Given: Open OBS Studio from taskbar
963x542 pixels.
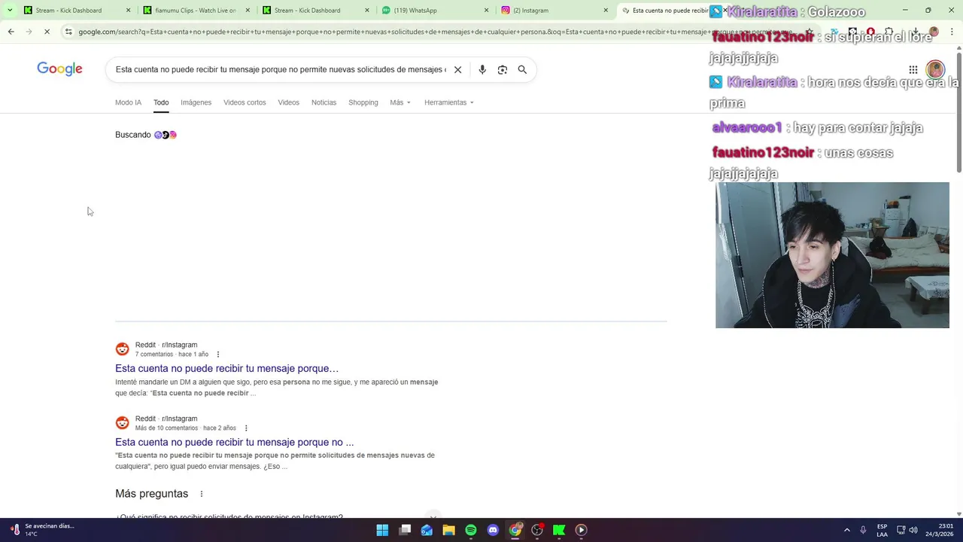Looking at the screenshot, I should [x=537, y=530].
